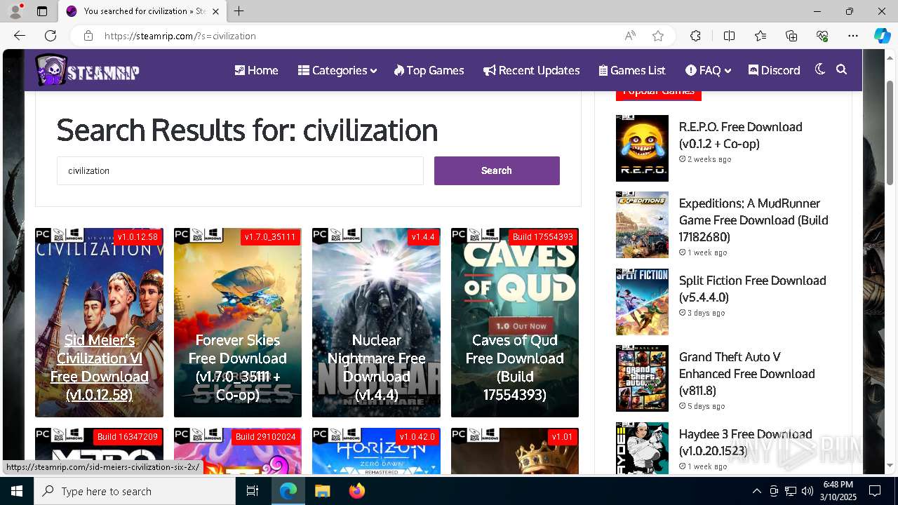Open the R.E.P.O. game thumbnail
This screenshot has height=505, width=898.
[x=642, y=148]
